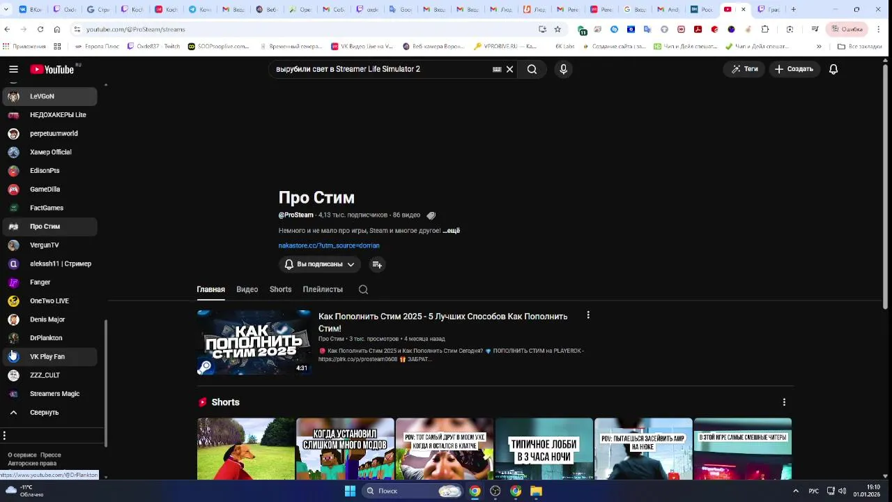The width and height of the screenshot is (892, 502).
Task: Open Streamers Magic channel in sidebar
Action: tap(49, 394)
